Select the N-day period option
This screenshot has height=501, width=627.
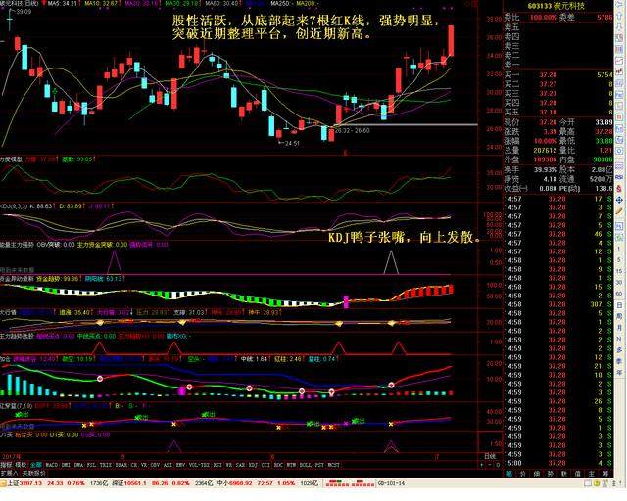(x=619, y=339)
